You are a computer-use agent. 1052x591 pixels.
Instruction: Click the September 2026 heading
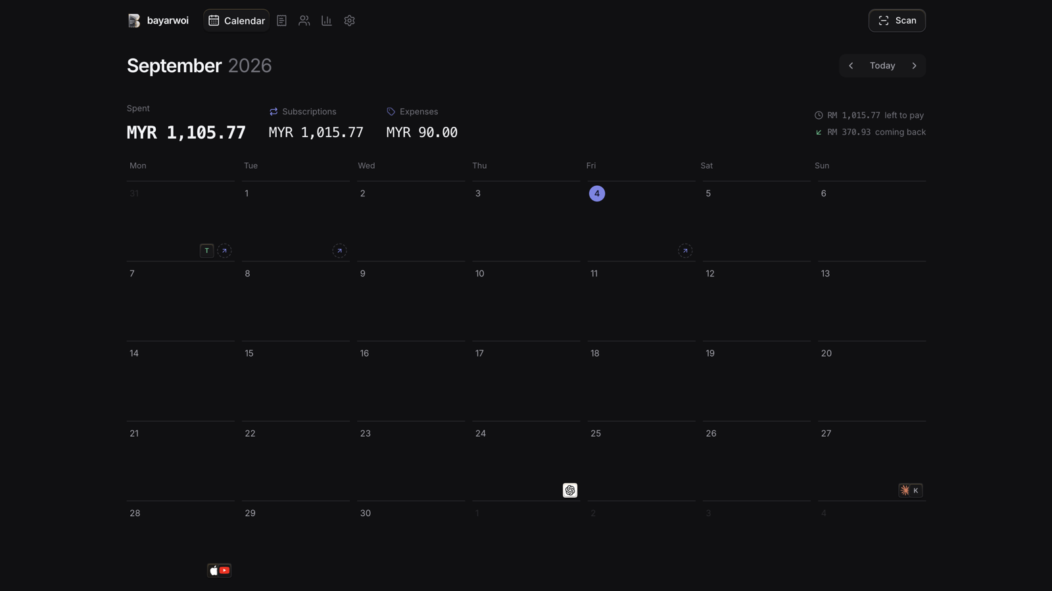[x=199, y=66]
